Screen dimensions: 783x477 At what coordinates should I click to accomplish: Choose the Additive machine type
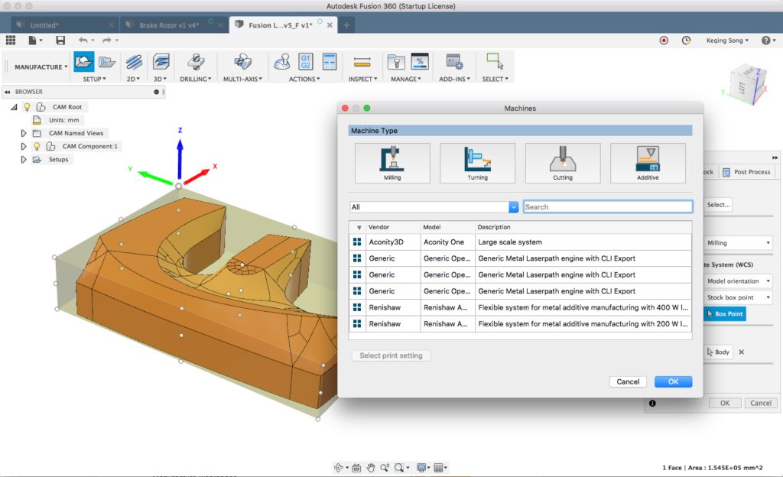(x=648, y=162)
